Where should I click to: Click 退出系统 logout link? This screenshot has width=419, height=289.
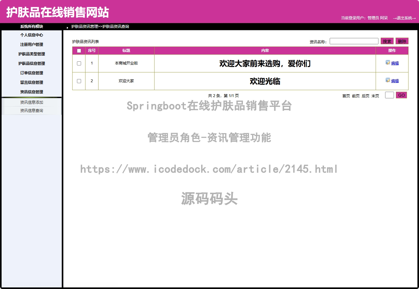pos(404,18)
